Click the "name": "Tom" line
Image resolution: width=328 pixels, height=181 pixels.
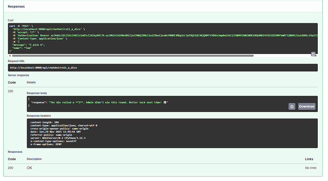tap(22, 48)
